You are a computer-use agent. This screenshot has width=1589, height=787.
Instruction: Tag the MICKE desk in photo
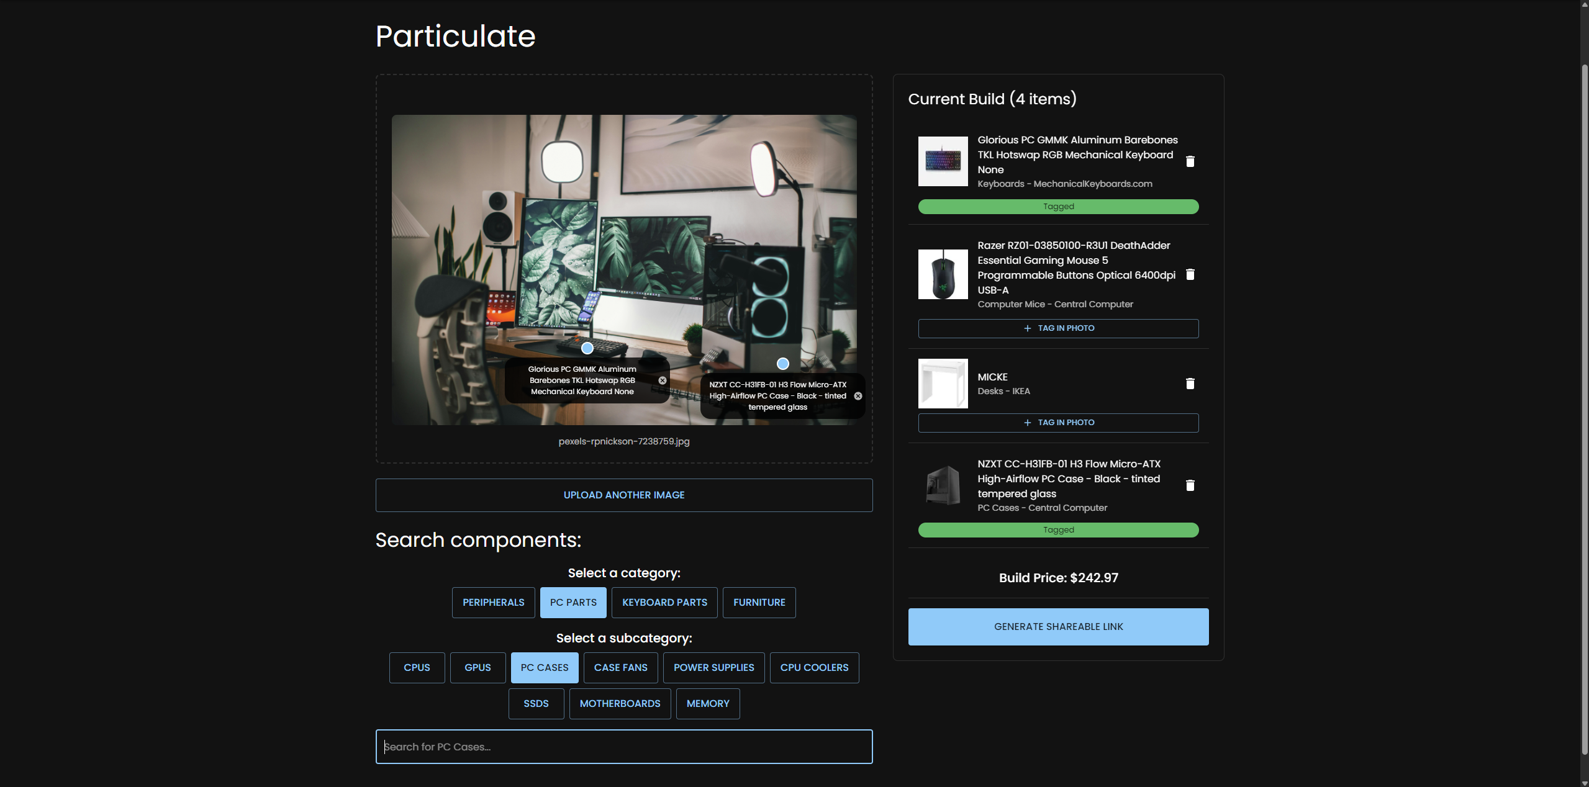pos(1058,423)
